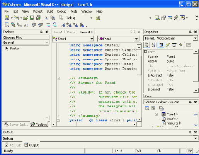Pin the Properties panel

[190, 32]
